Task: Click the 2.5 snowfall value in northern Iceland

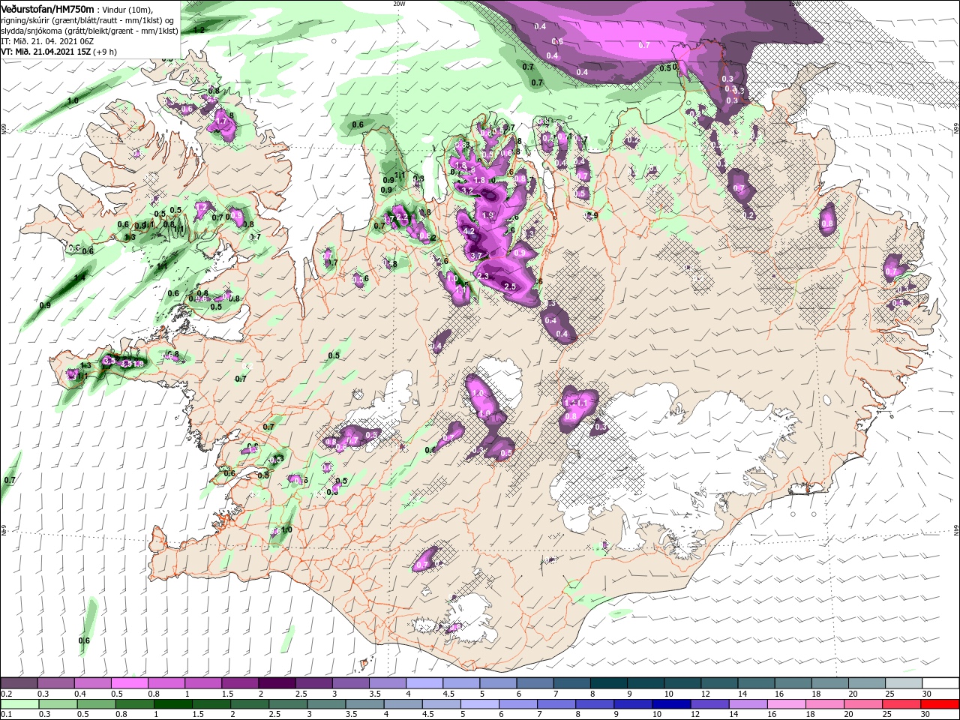Action: coord(510,286)
